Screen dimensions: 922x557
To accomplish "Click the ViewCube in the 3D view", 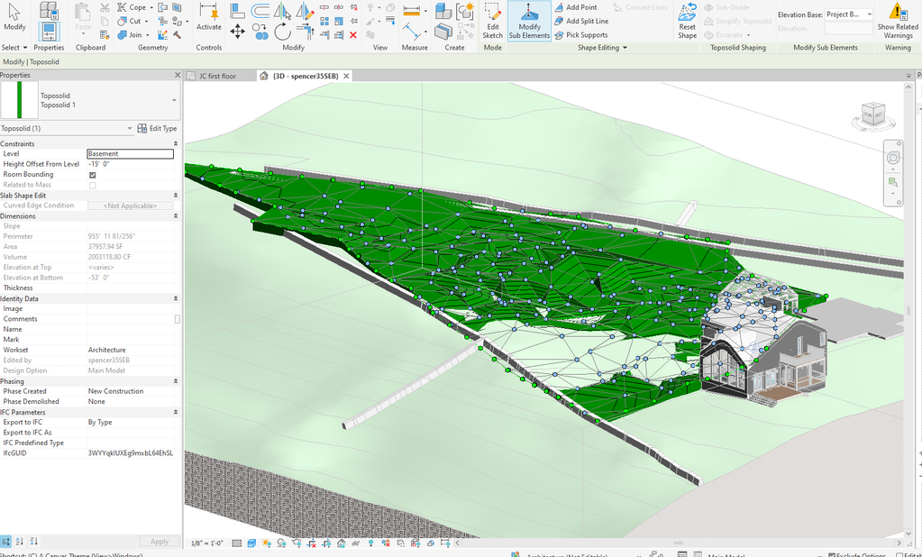I will (x=873, y=114).
